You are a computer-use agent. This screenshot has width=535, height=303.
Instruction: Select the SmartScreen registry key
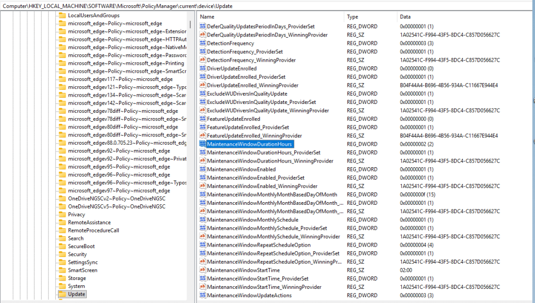click(83, 270)
